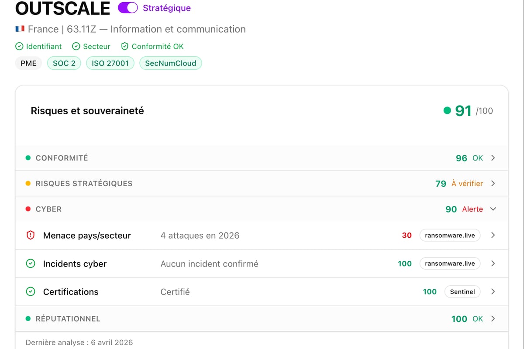Click the green dot beside score 91
The image size is (524, 349).
(x=447, y=110)
